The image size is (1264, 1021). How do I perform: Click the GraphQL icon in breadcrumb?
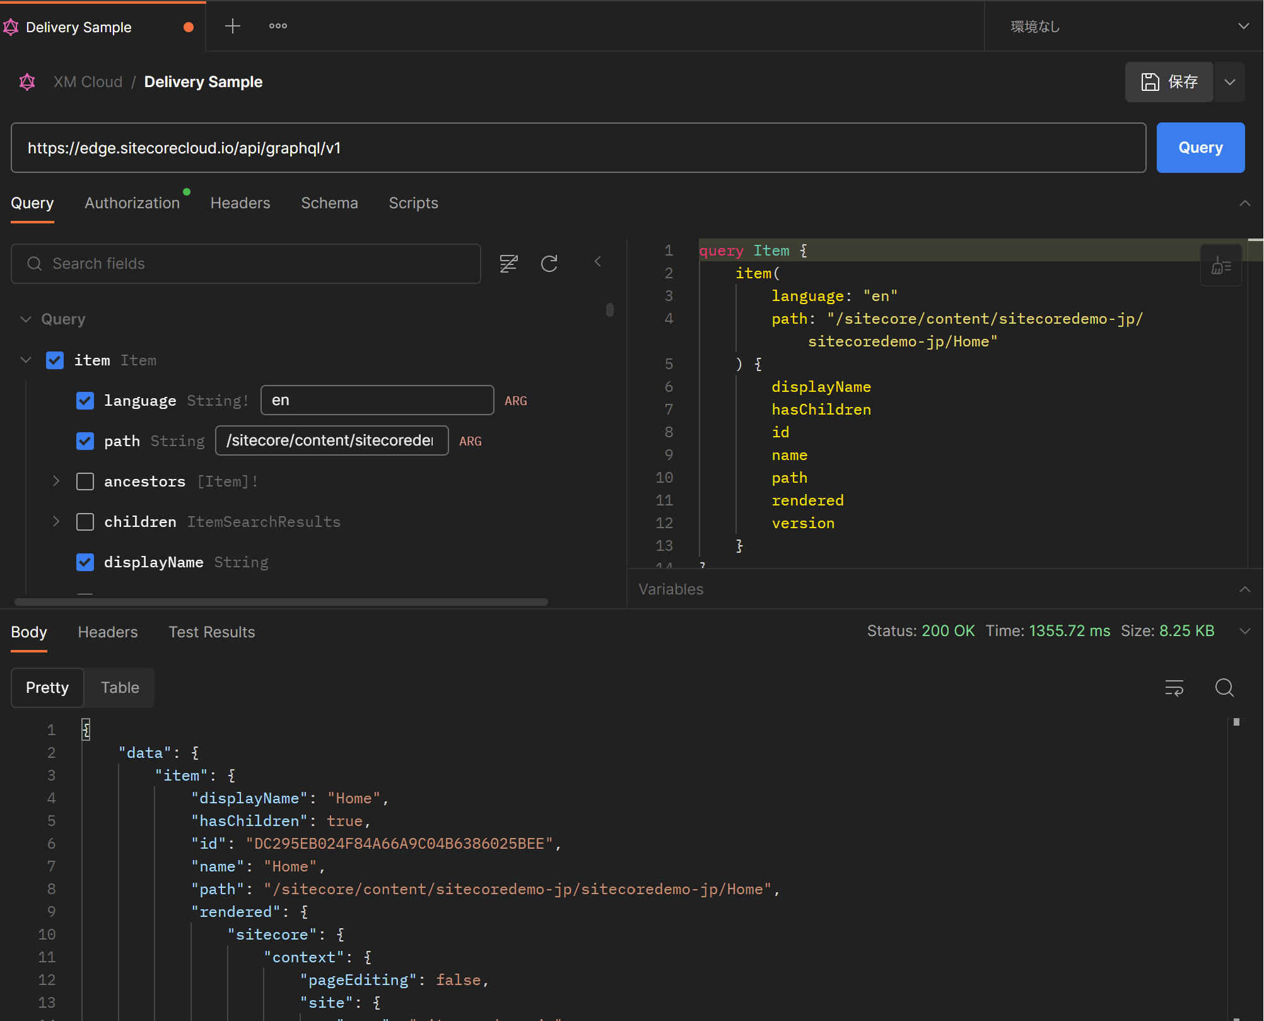point(27,82)
